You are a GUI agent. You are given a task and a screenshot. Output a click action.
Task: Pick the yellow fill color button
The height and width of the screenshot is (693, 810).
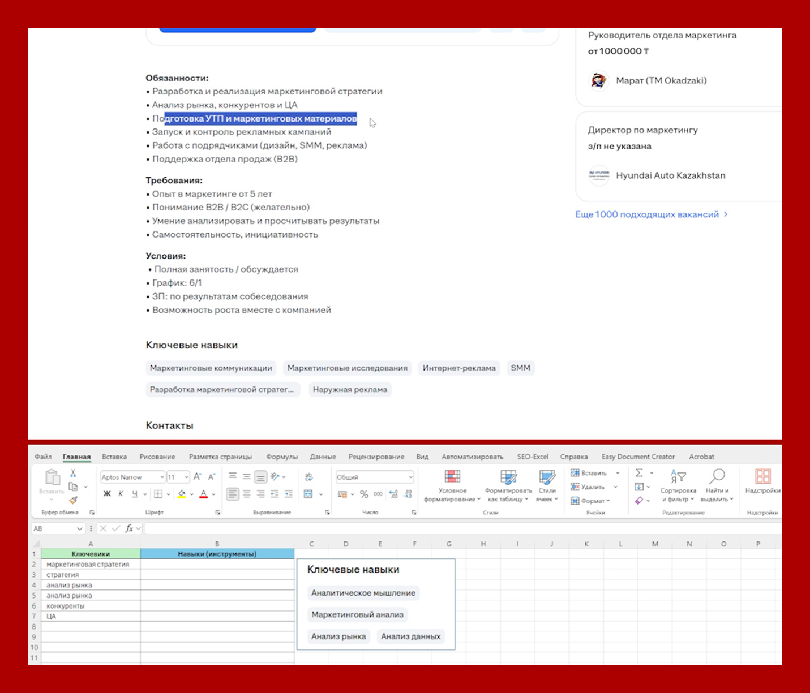(182, 494)
